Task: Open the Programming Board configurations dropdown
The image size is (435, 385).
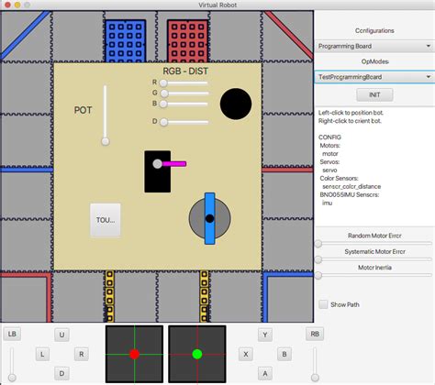Action: tap(374, 46)
